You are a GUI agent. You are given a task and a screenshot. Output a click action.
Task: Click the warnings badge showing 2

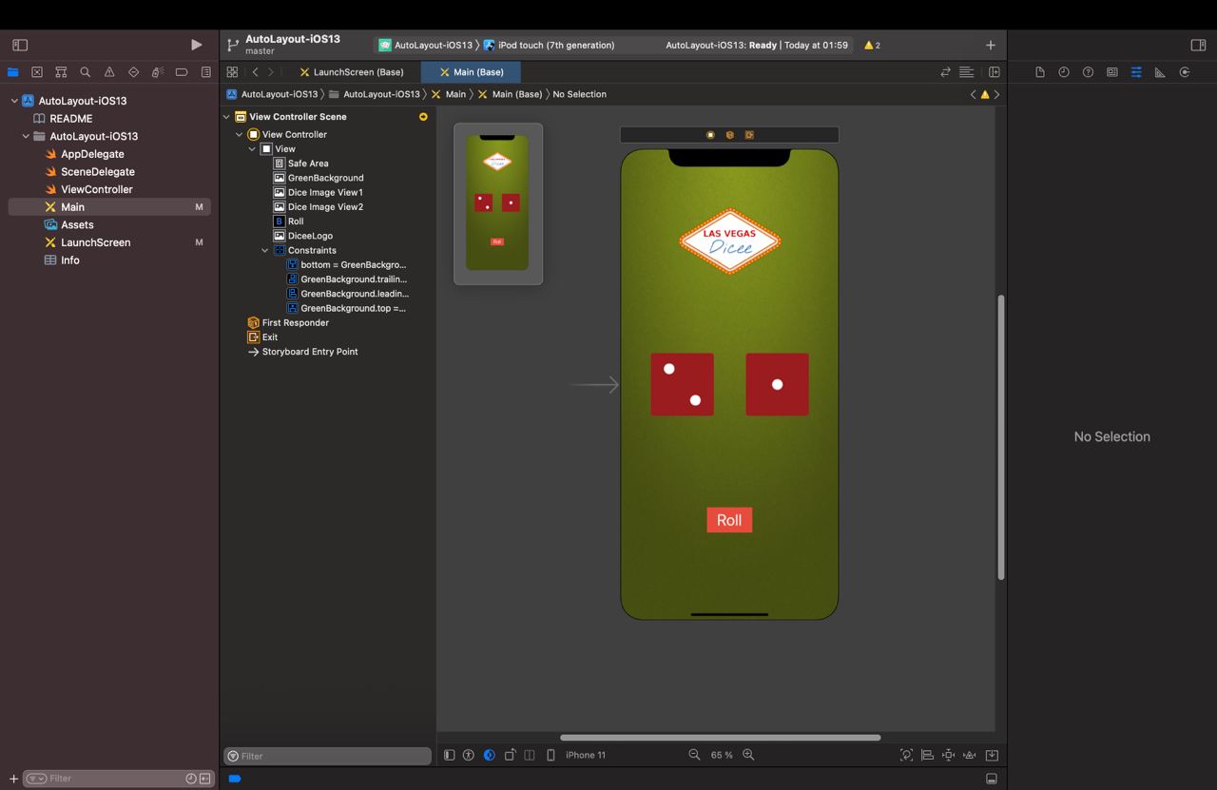tap(872, 45)
